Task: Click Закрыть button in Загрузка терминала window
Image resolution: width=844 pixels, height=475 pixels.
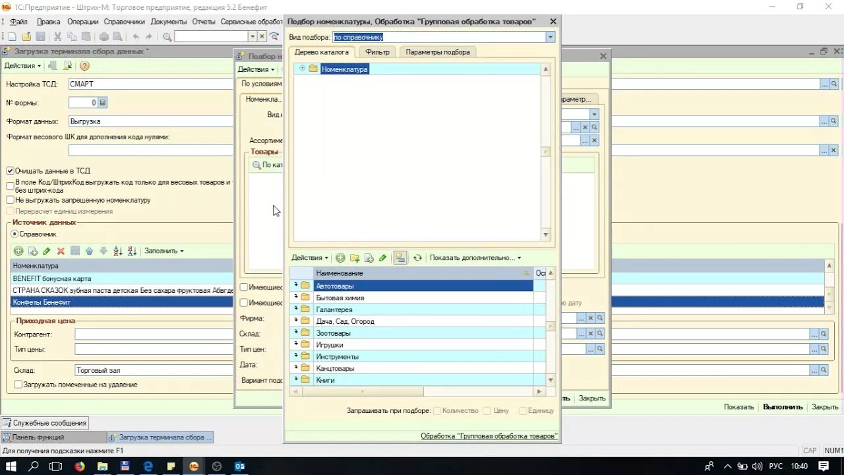Action: pyautogui.click(x=825, y=407)
